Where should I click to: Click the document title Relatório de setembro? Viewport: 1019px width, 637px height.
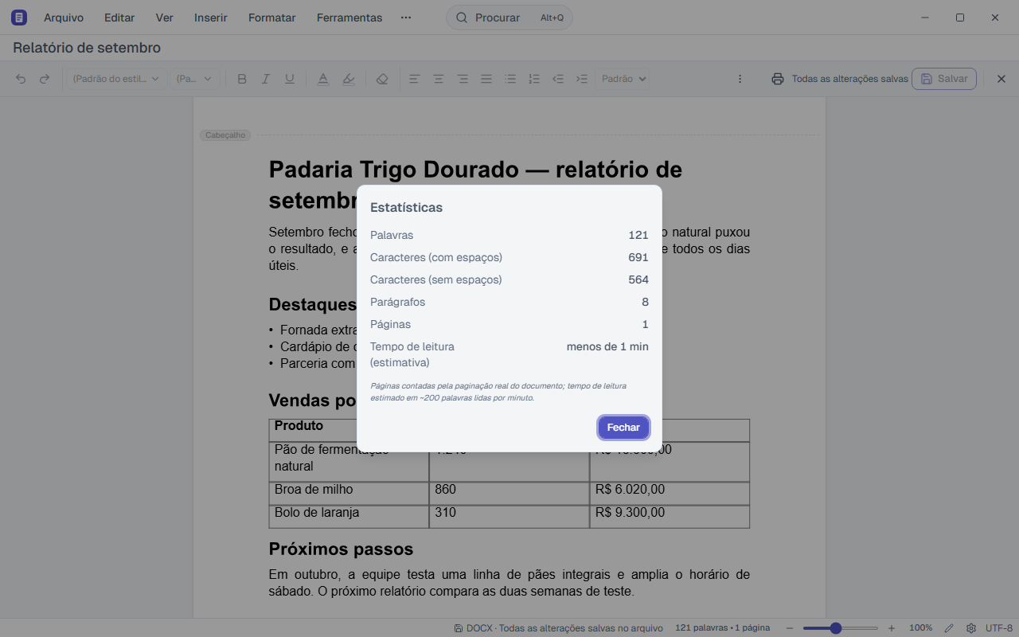[x=87, y=48]
